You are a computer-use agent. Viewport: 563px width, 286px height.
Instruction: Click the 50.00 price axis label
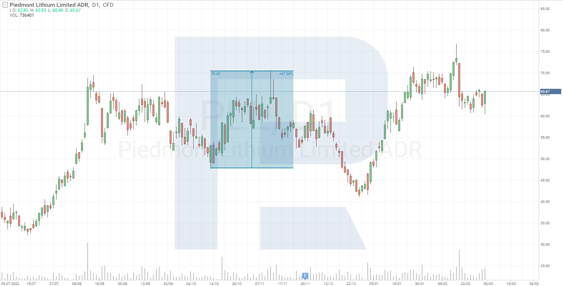coord(545,159)
